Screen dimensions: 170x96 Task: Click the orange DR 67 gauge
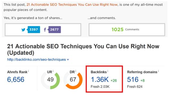[x=73, y=80]
